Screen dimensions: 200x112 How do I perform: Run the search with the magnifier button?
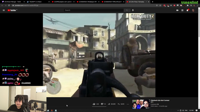tap(127, 10)
